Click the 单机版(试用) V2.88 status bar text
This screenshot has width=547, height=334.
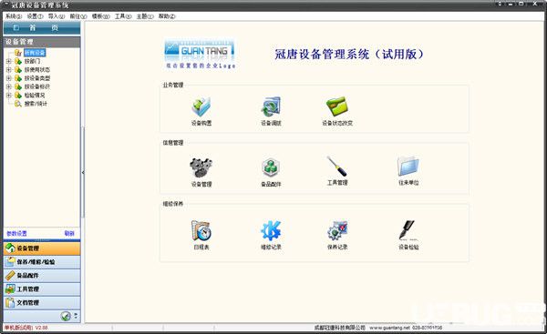coord(26,328)
